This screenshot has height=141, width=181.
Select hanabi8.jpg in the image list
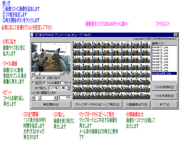tap(164, 68)
